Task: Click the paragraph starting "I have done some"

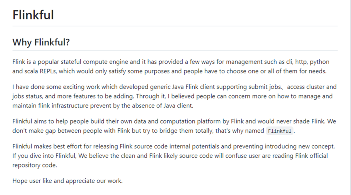Action: click(x=172, y=96)
